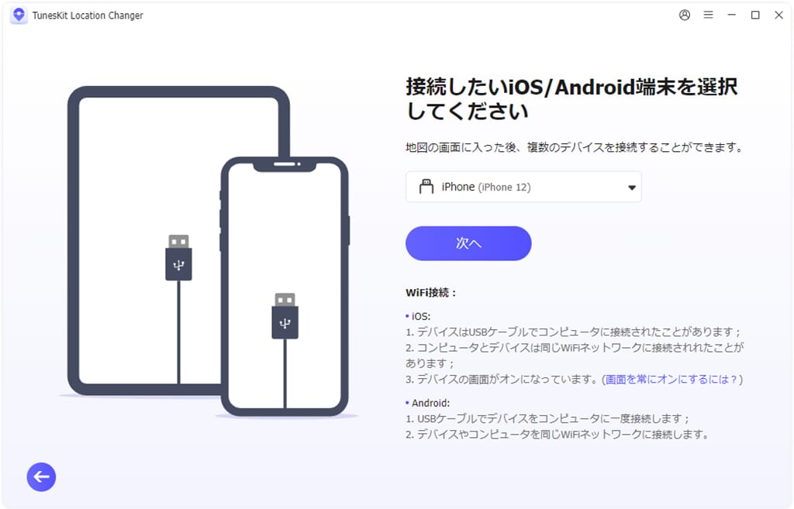Click the iOS: bullet label
This screenshot has width=794, height=509.
pos(418,316)
